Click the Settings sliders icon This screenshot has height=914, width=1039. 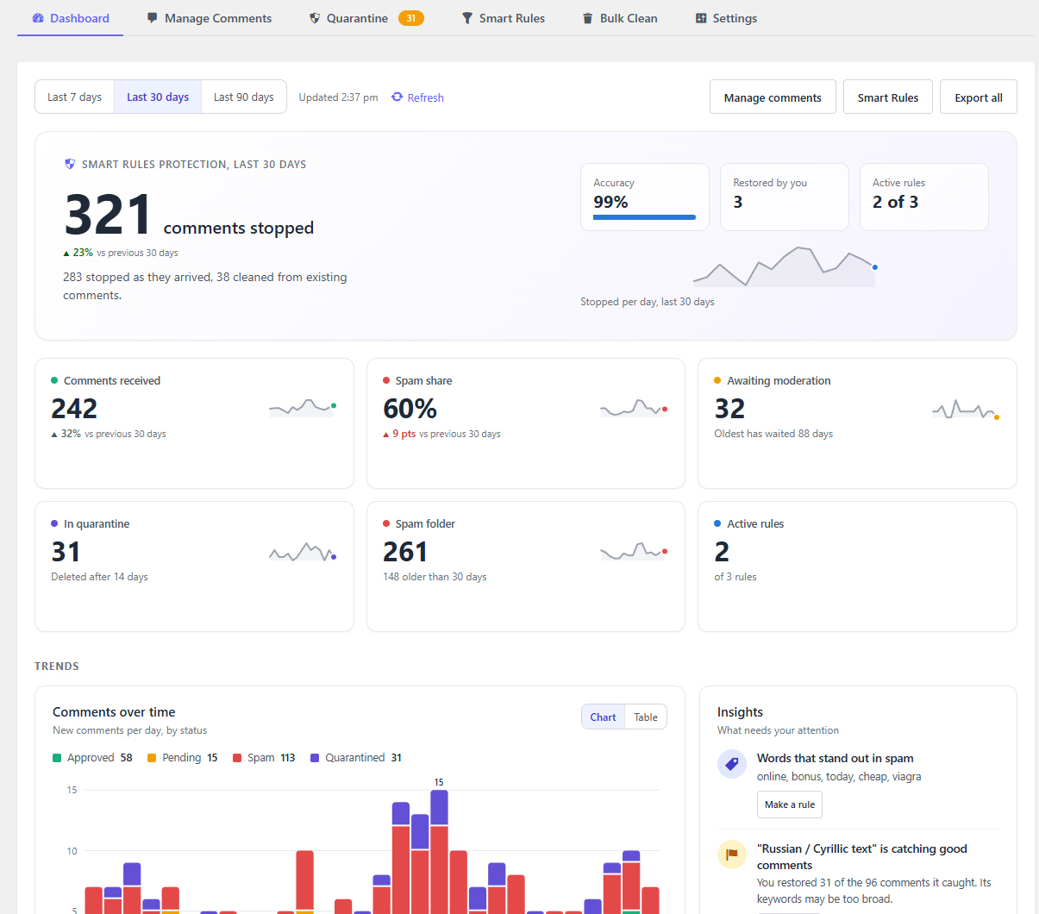click(x=701, y=18)
